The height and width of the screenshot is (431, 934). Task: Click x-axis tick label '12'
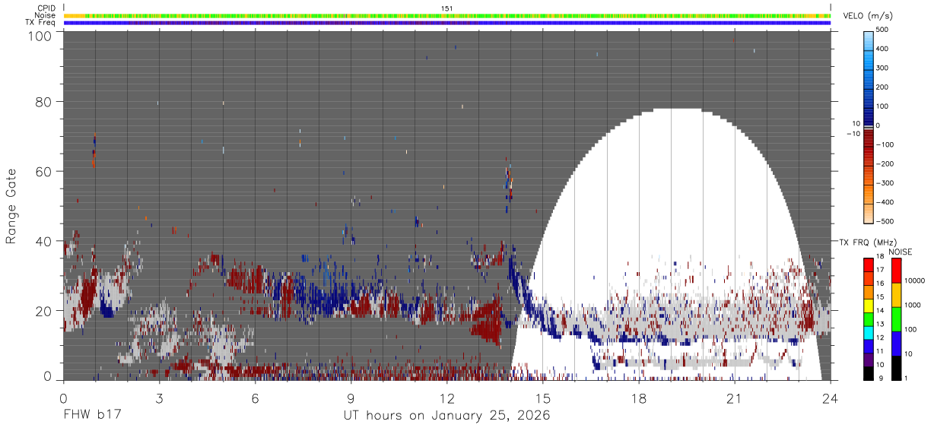446,398
